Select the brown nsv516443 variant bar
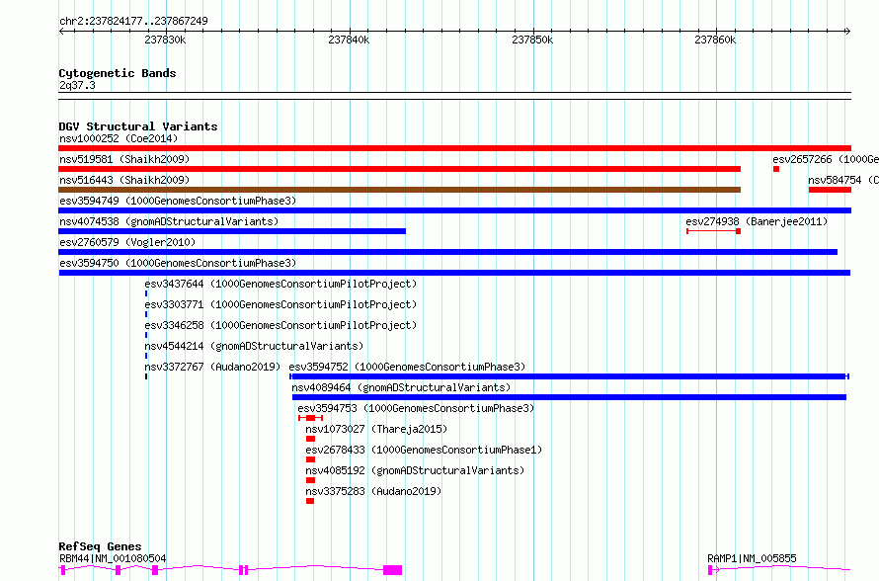 [x=400, y=190]
